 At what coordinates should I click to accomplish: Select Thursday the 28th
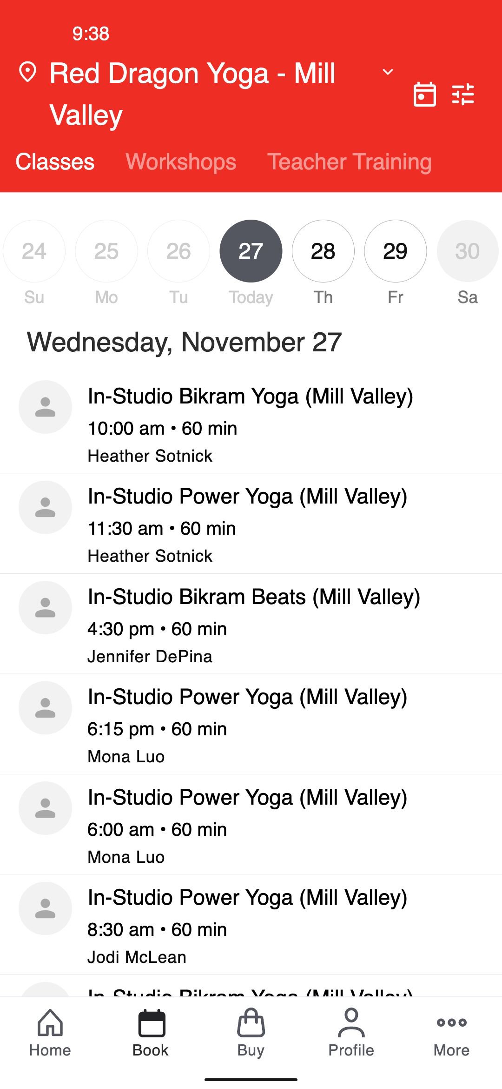click(x=323, y=251)
